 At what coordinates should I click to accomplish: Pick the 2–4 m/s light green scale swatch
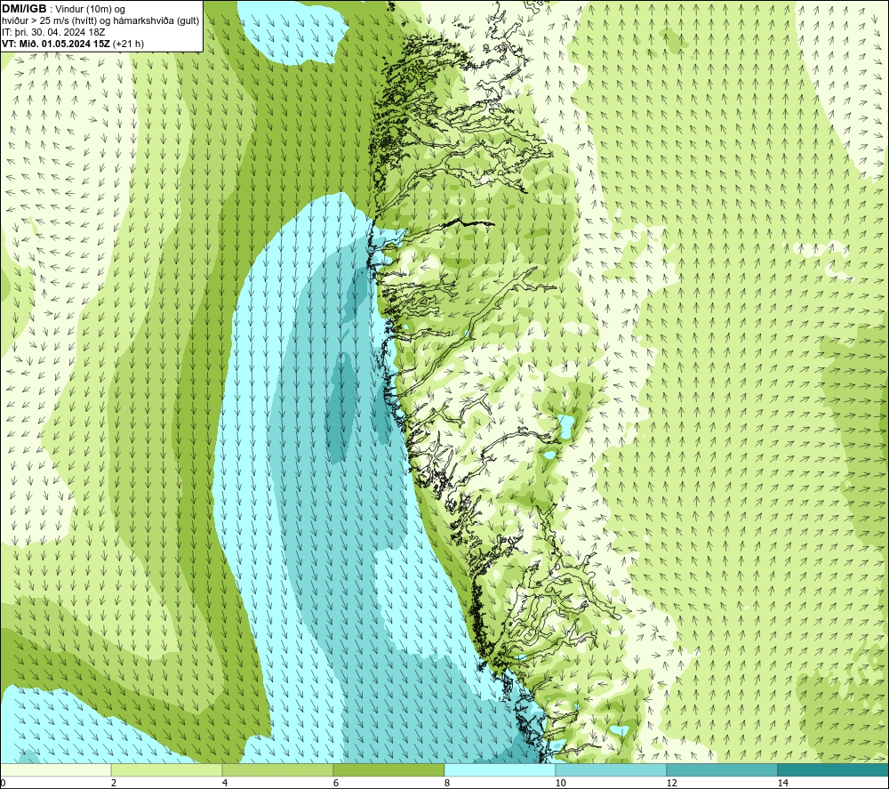167,769
